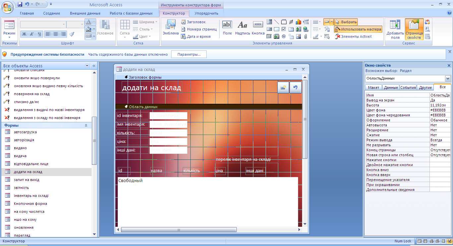Pick the Rectangle control icon
The image size is (453, 246).
tap(277, 29)
